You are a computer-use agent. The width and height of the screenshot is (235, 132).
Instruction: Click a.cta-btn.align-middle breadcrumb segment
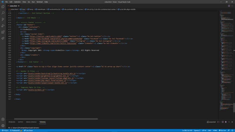[127, 9]
